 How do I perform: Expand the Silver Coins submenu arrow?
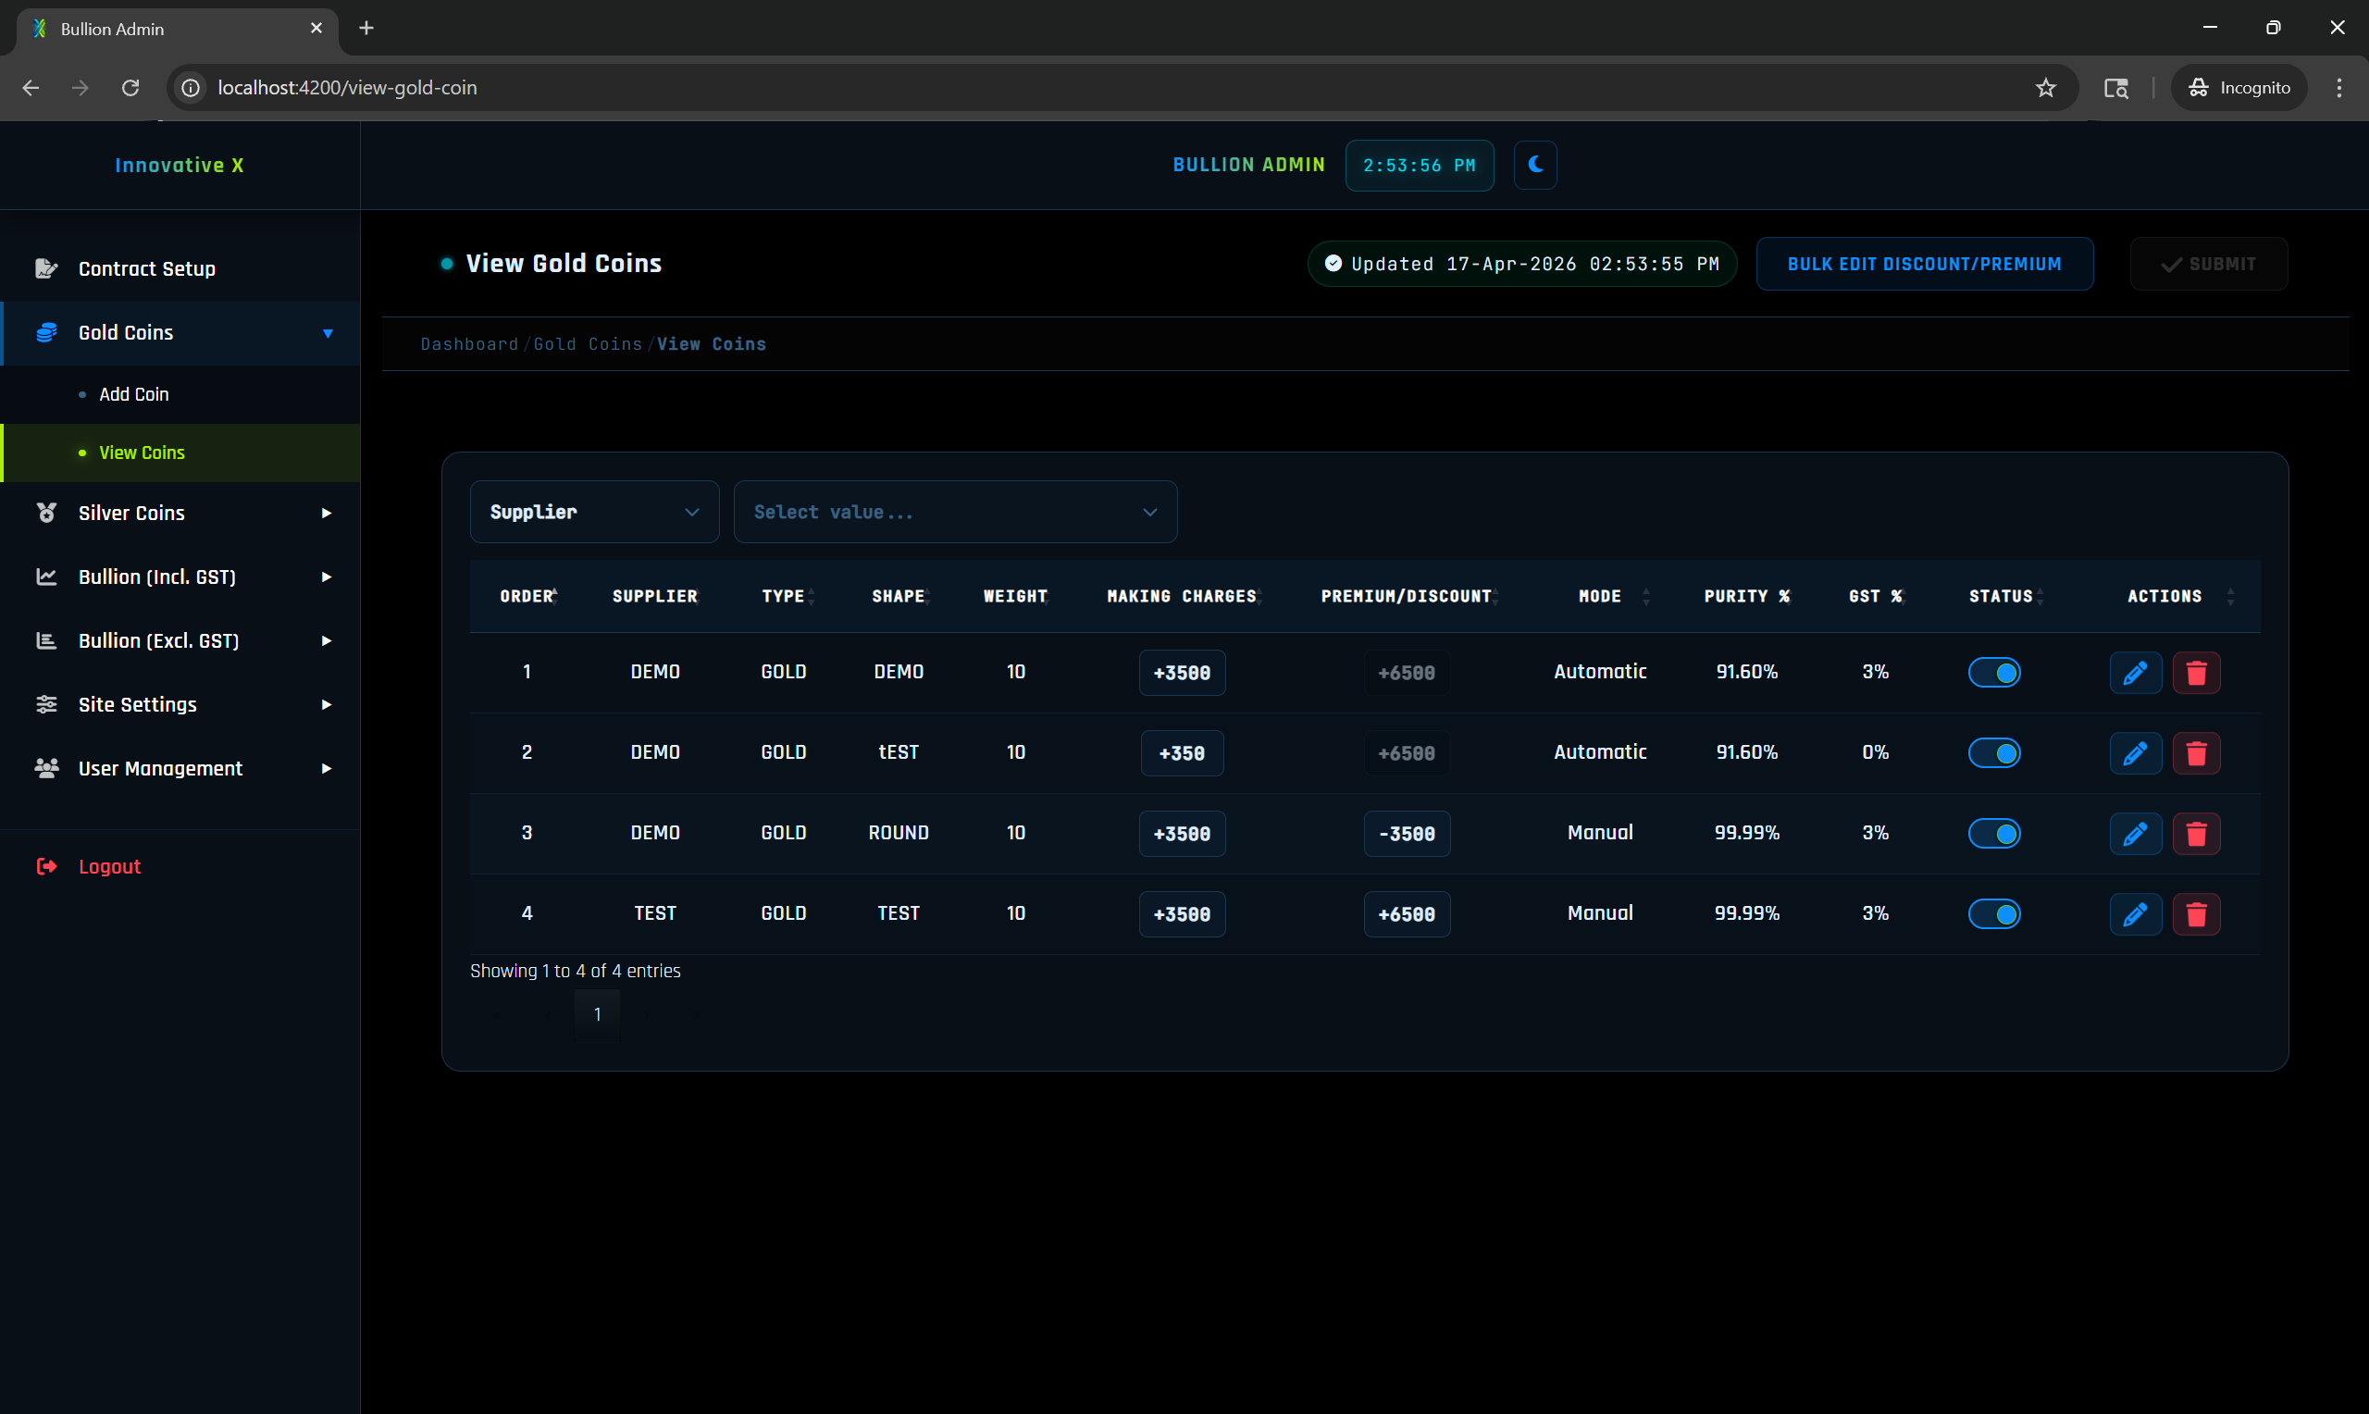[326, 513]
